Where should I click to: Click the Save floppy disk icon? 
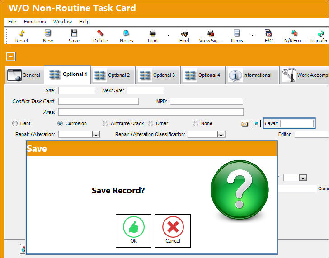tap(74, 33)
